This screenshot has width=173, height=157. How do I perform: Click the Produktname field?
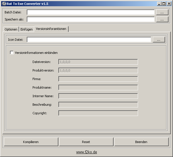[x=98, y=87]
